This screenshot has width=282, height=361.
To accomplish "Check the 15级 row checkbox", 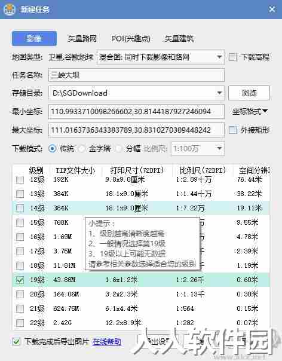I will pos(20,222).
